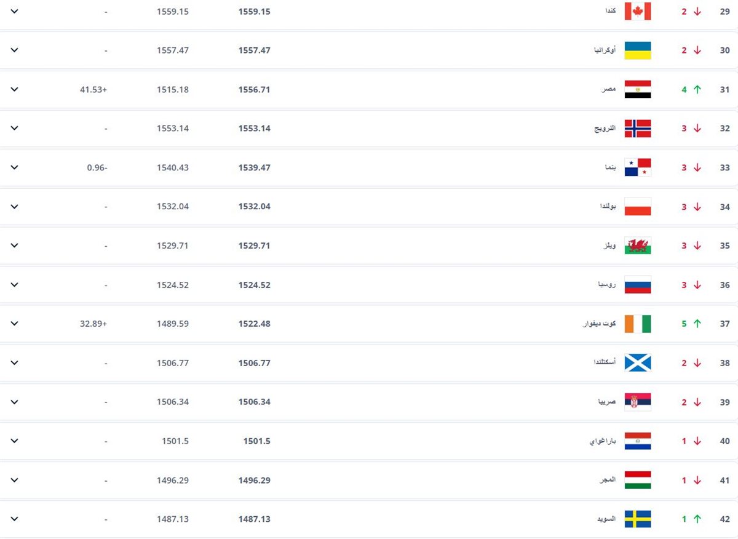The width and height of the screenshot is (738, 539).
Task: Open details chevron for rank 42 Sweden
Action: tap(15, 519)
